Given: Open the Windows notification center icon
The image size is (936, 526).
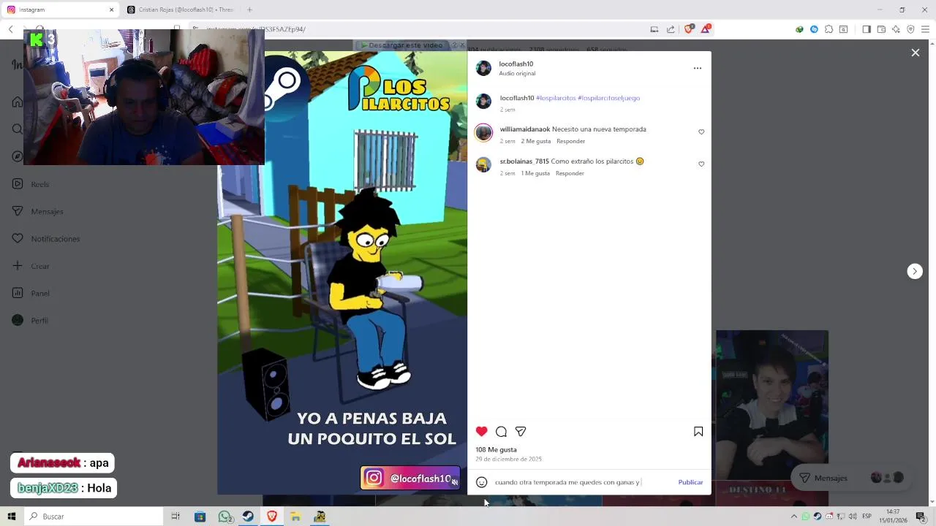Looking at the screenshot, I should 921,517.
